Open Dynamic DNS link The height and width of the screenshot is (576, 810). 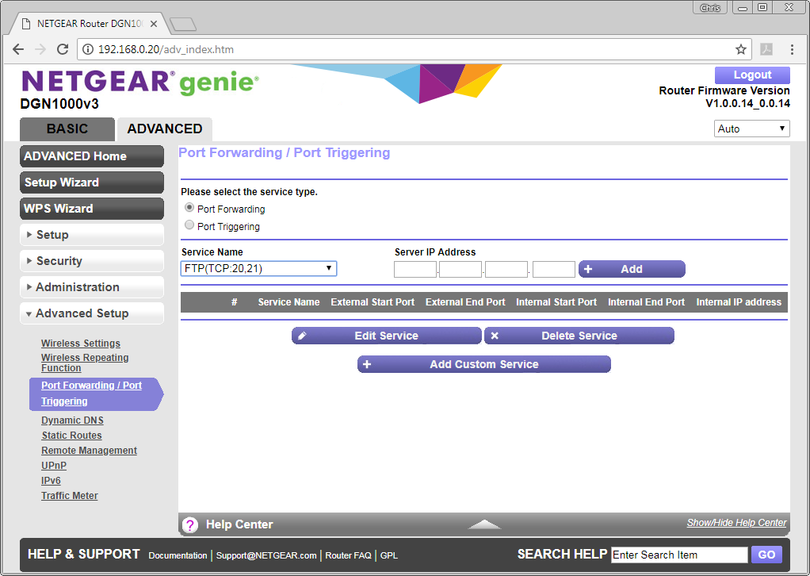[72, 420]
